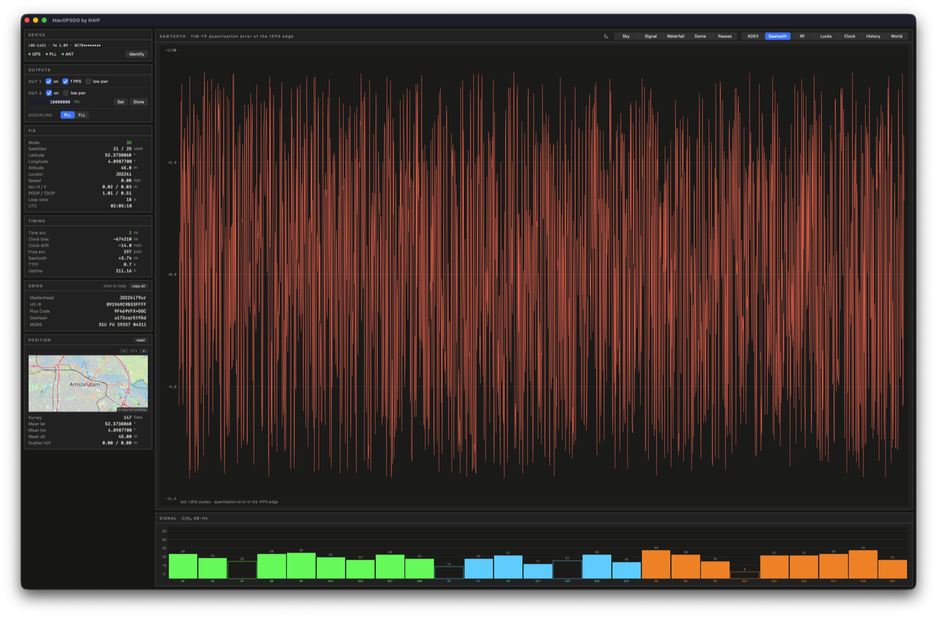Click the GPS status indicator
Viewport: 937px width, 617px height.
point(35,54)
